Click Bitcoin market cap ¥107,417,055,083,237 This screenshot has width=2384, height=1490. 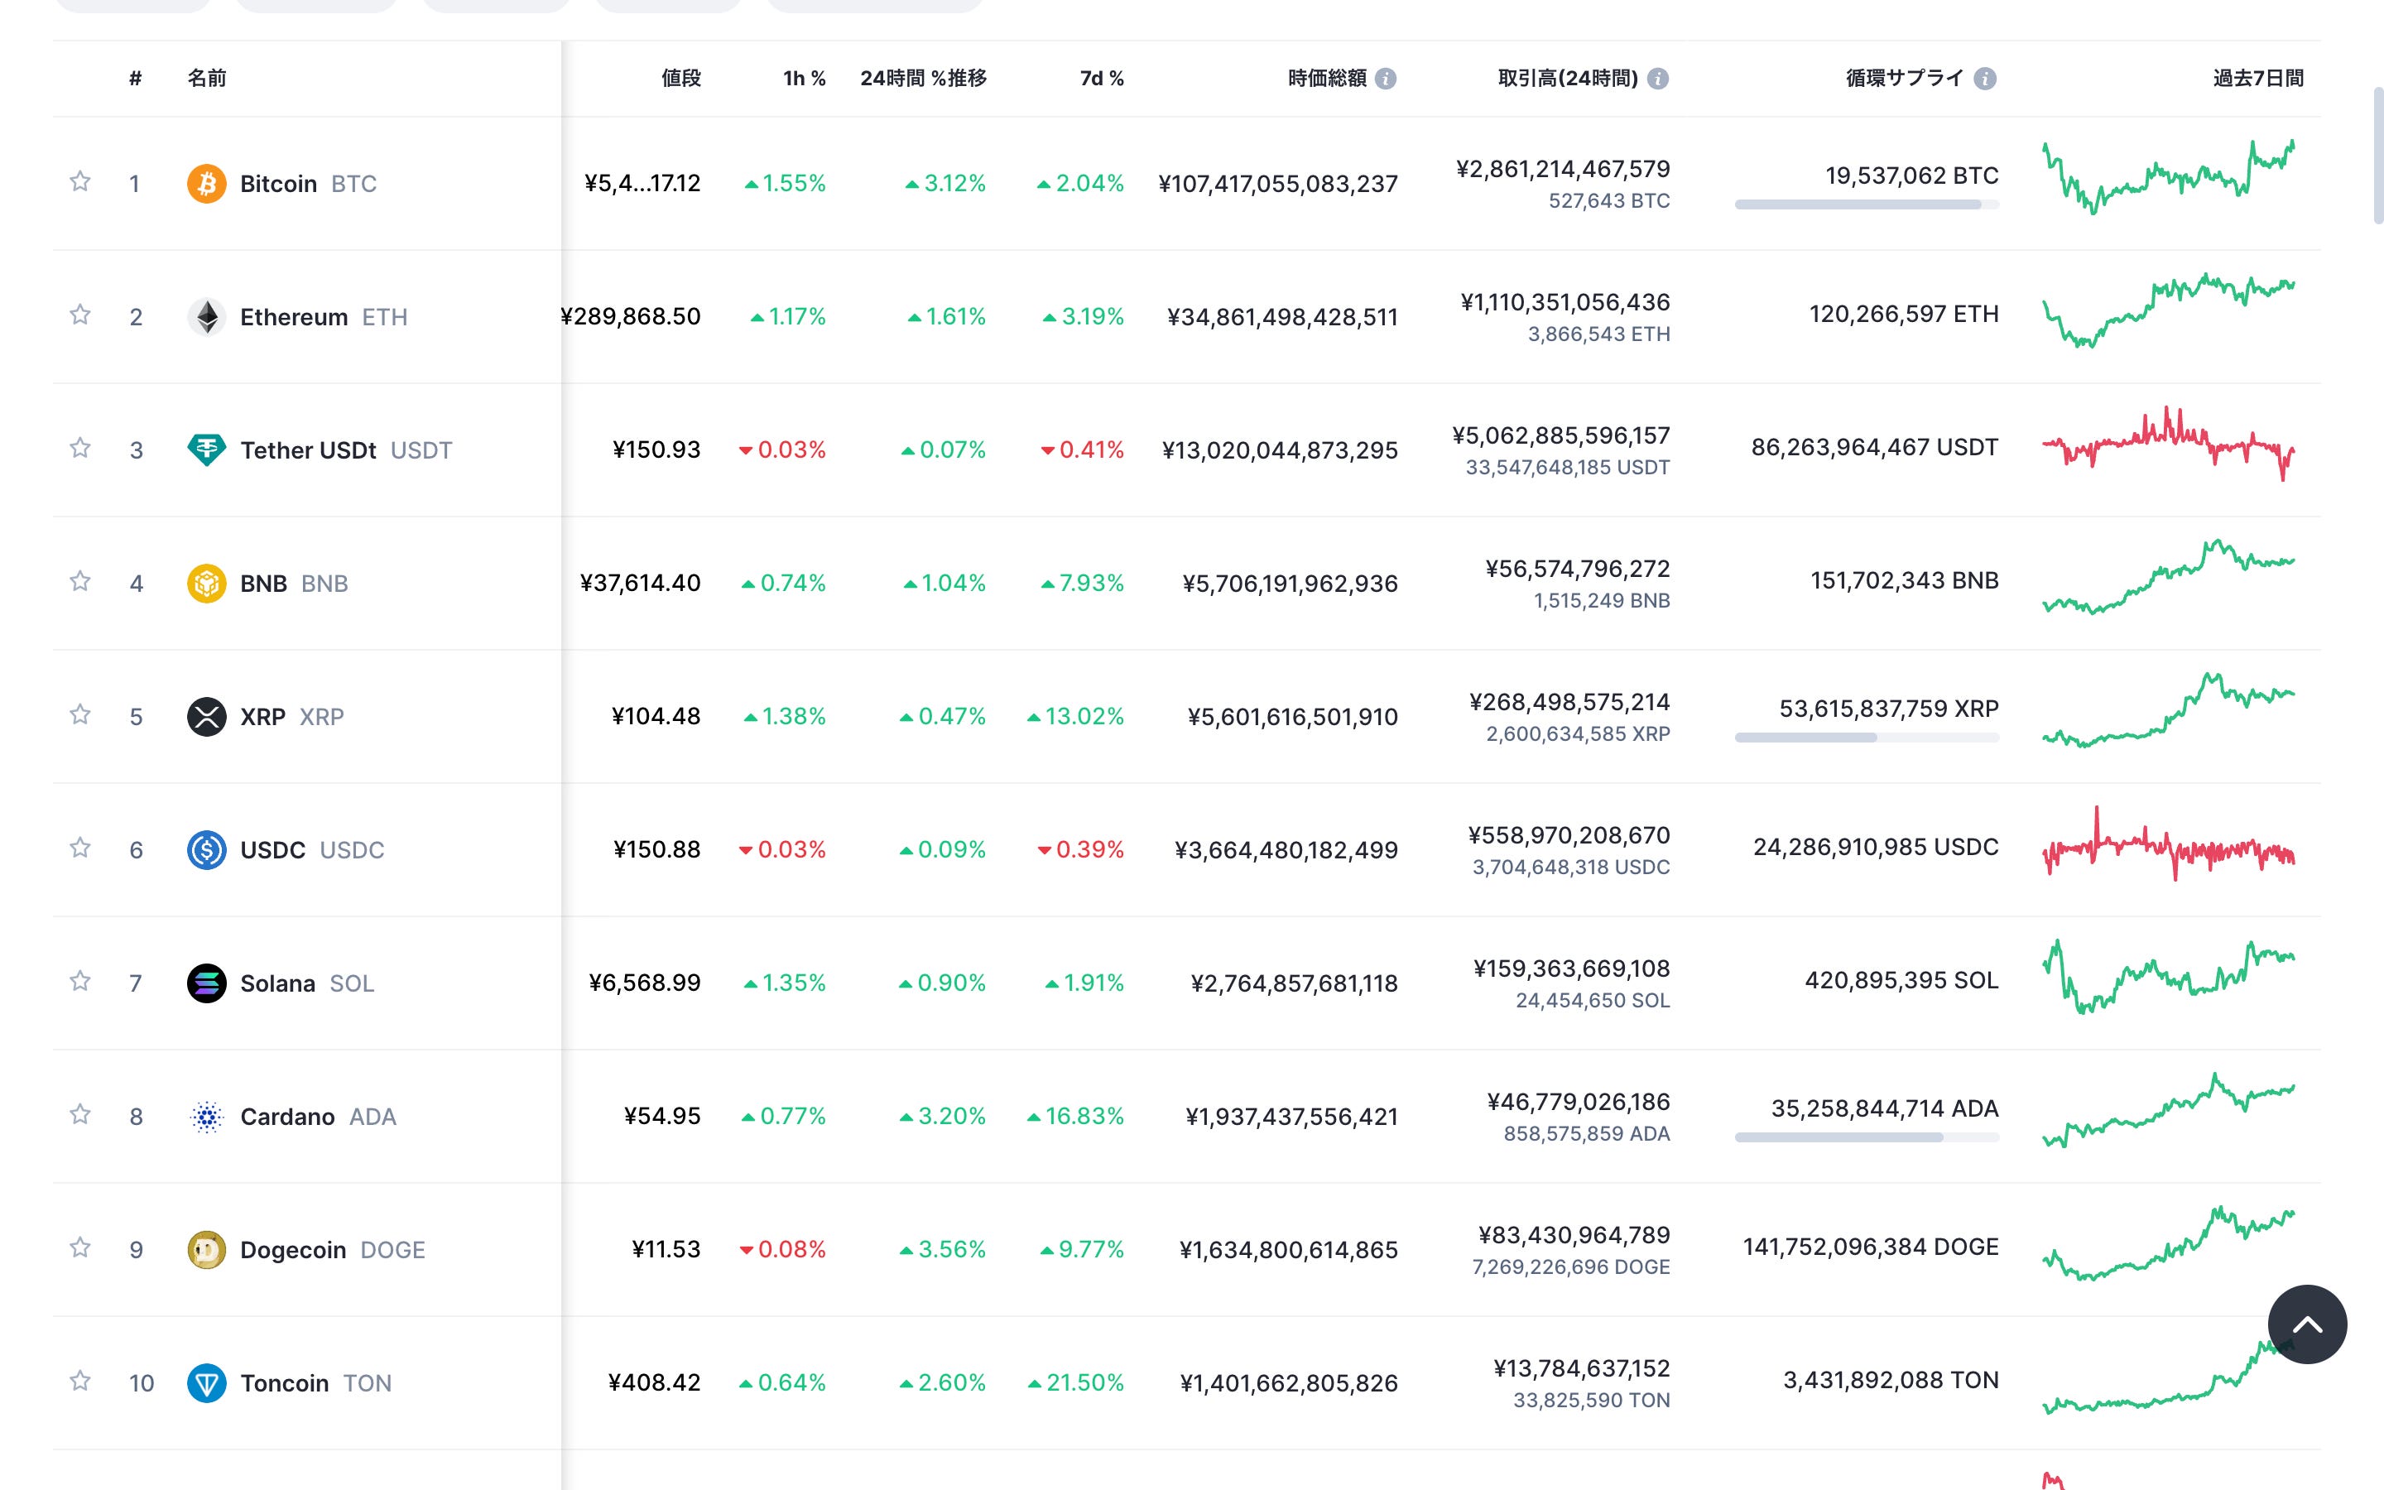[x=1278, y=183]
